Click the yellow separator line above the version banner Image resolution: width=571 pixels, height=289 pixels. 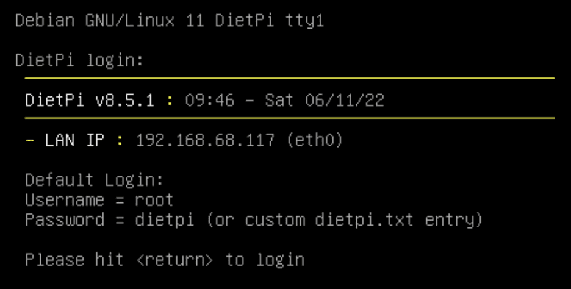click(x=289, y=78)
